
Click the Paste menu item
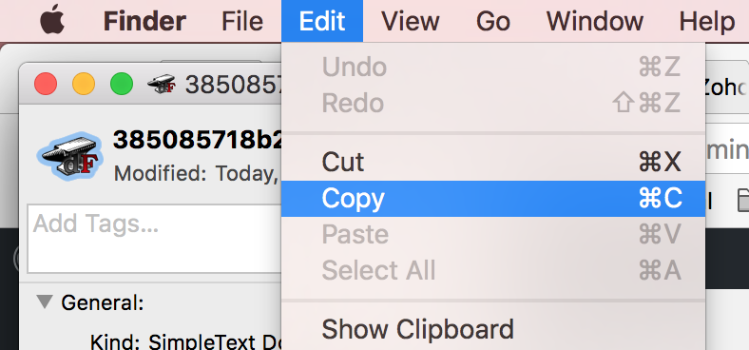click(x=493, y=234)
